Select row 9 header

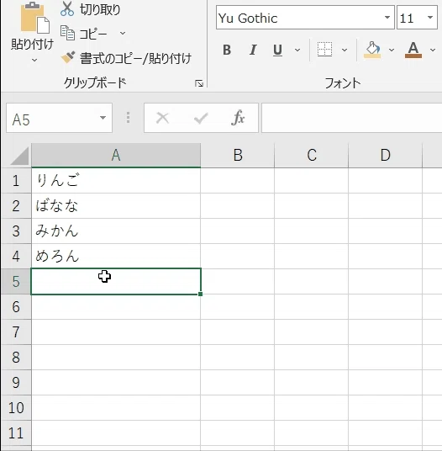pos(16,383)
